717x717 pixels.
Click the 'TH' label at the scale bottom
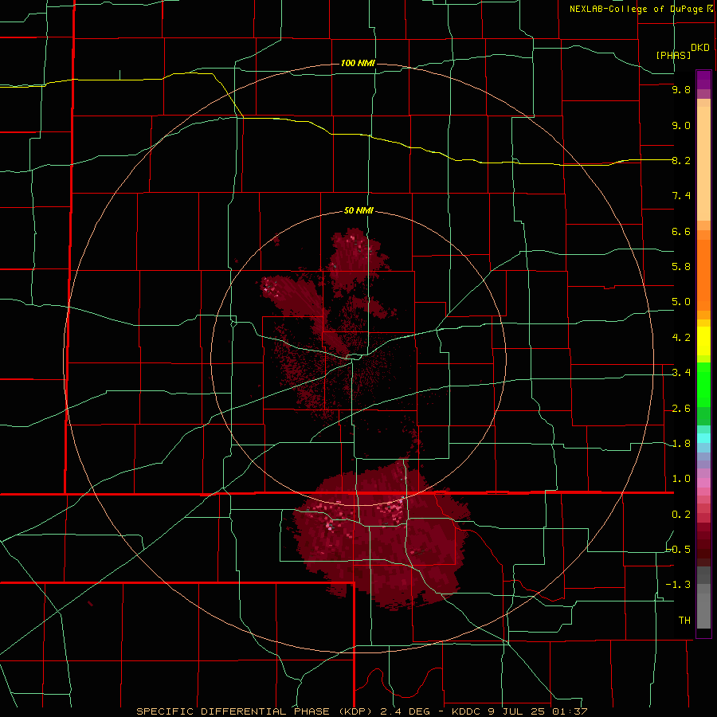(684, 621)
